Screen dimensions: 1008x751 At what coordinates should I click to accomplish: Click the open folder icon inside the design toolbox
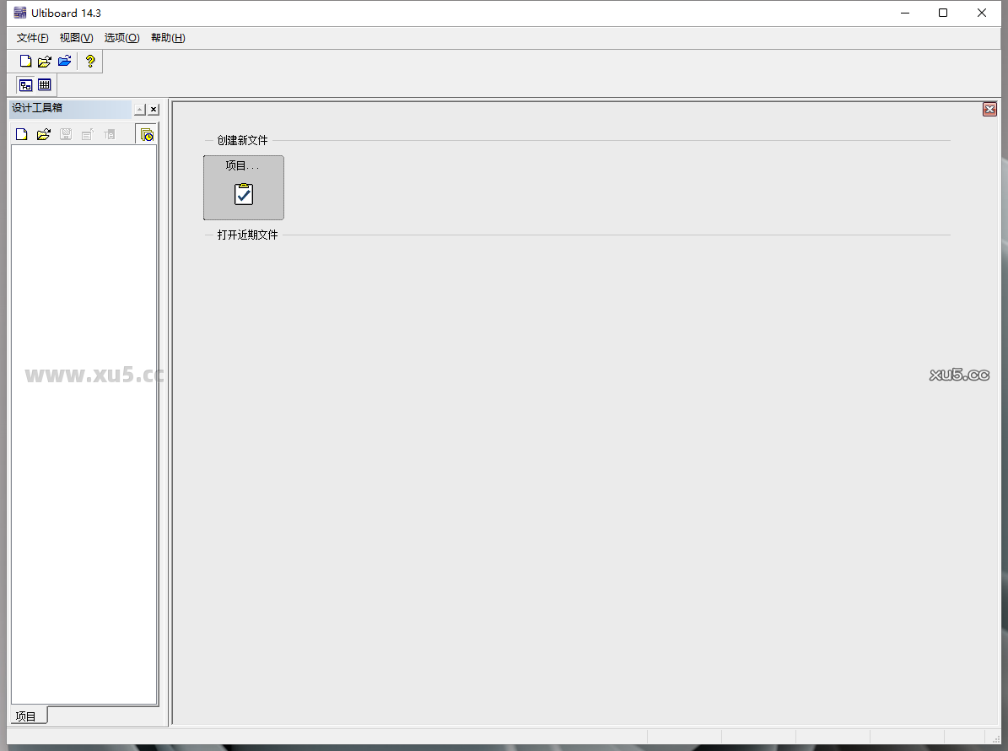coord(44,133)
